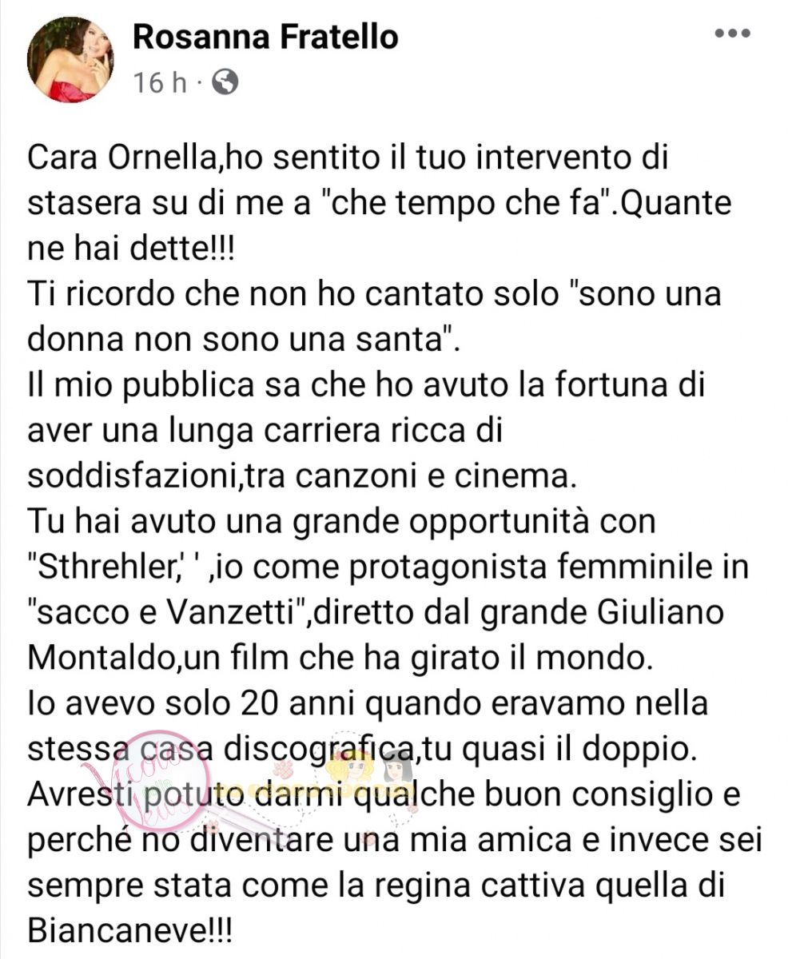Open the post via its 16 h timestamp
Viewport: 792px width, 959px height.
pos(158,82)
